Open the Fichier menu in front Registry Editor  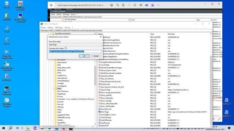(x=43, y=28)
